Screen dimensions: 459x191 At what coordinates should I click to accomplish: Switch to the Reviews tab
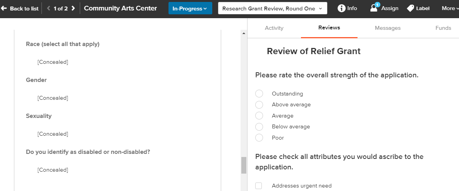tap(329, 28)
